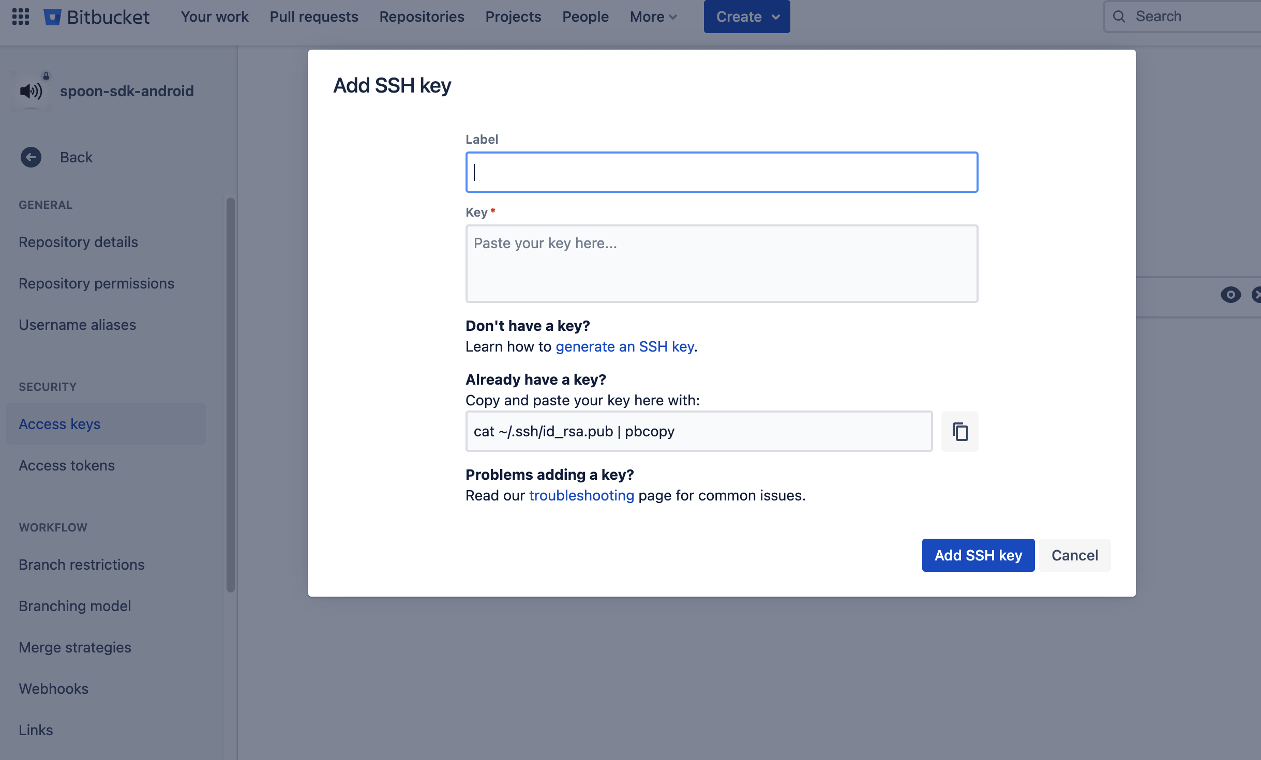
Task: Open the troubleshooting link
Action: click(581, 495)
